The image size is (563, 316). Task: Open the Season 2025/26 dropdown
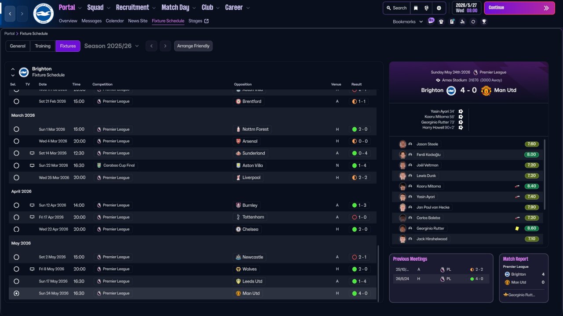pyautogui.click(x=112, y=46)
